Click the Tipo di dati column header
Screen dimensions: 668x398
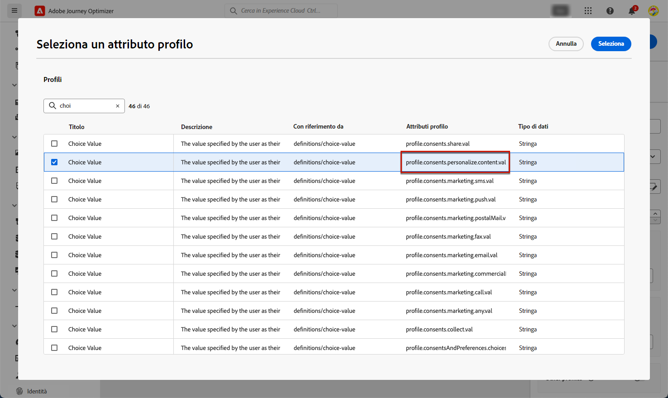pyautogui.click(x=533, y=127)
